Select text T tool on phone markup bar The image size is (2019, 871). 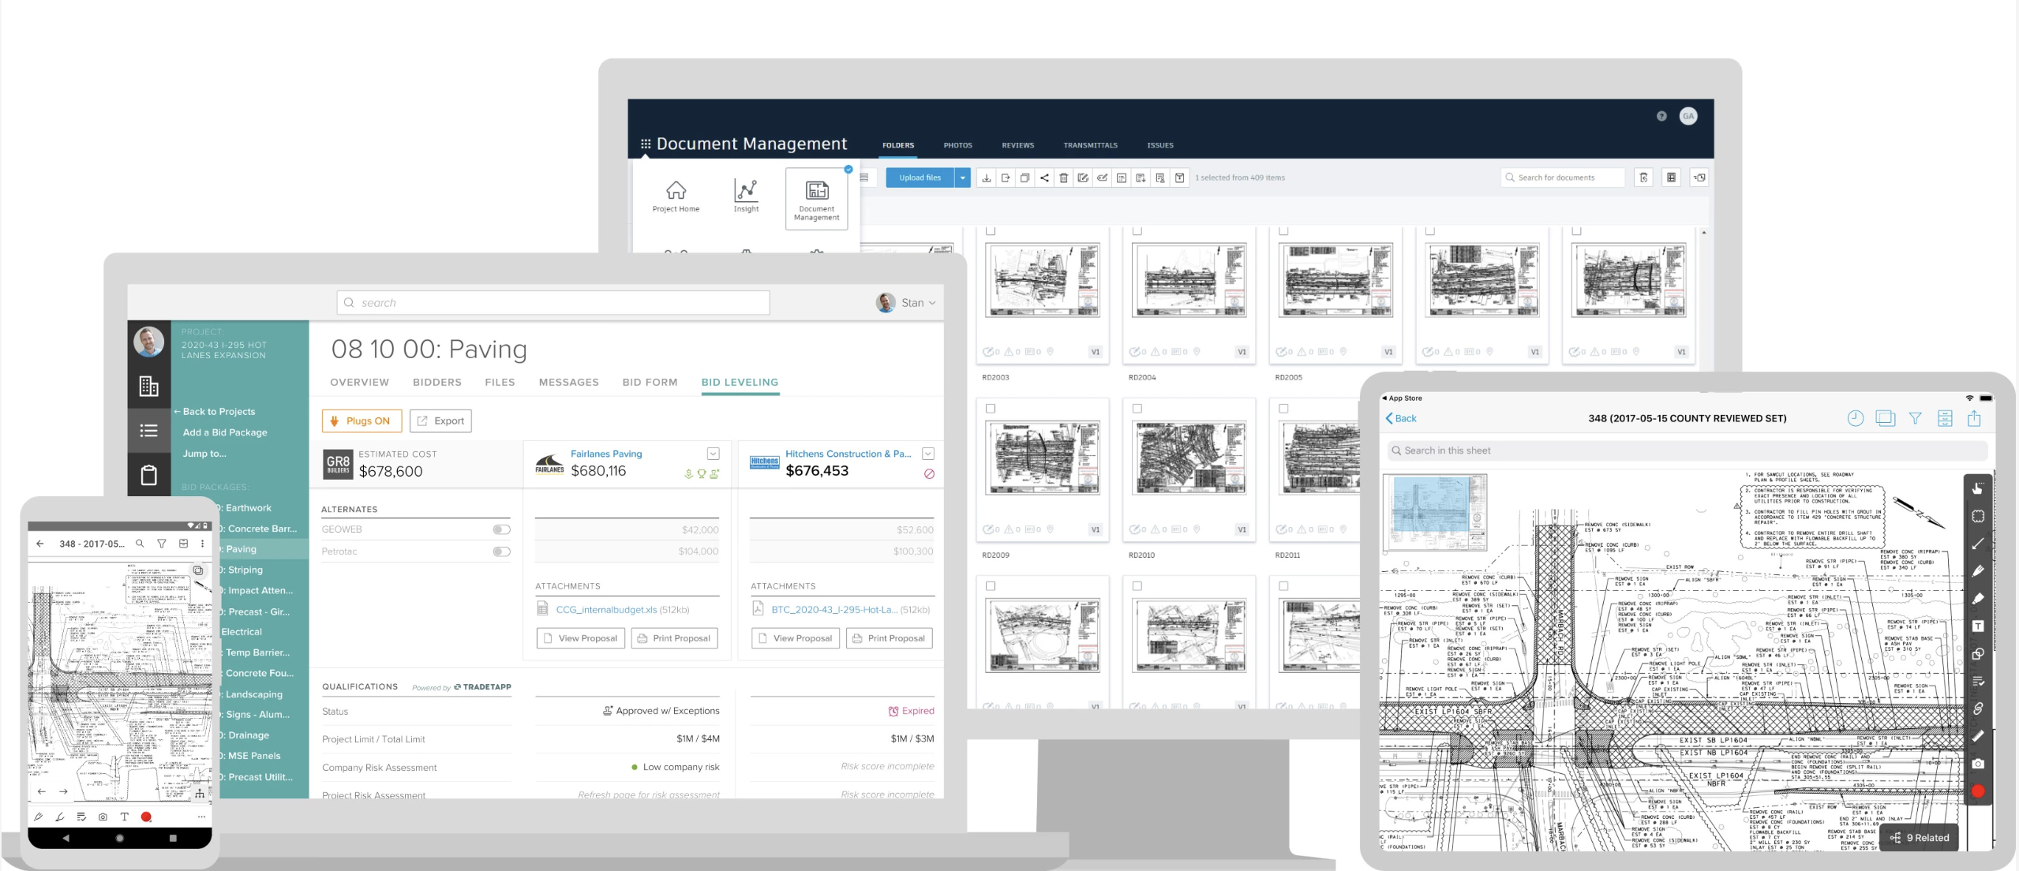click(x=124, y=817)
